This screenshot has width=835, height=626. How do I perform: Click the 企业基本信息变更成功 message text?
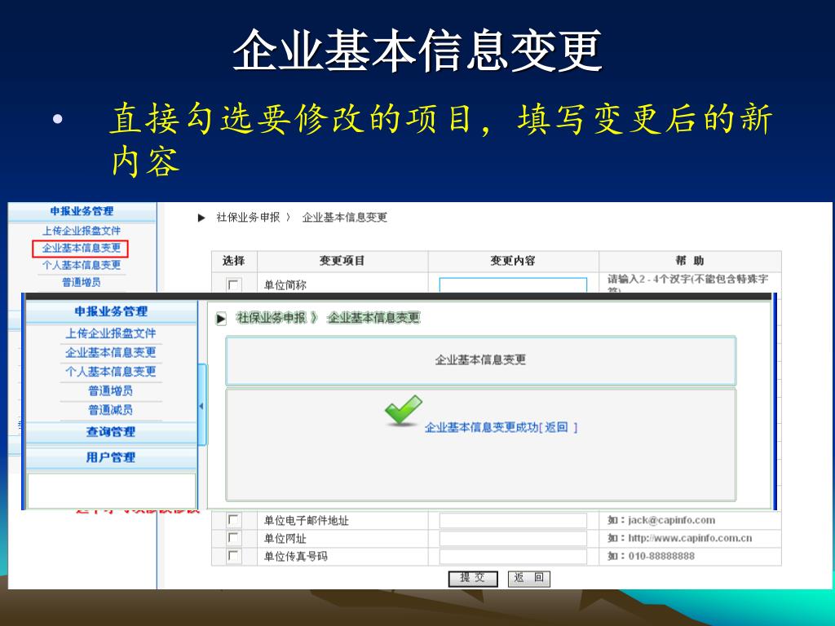[481, 427]
